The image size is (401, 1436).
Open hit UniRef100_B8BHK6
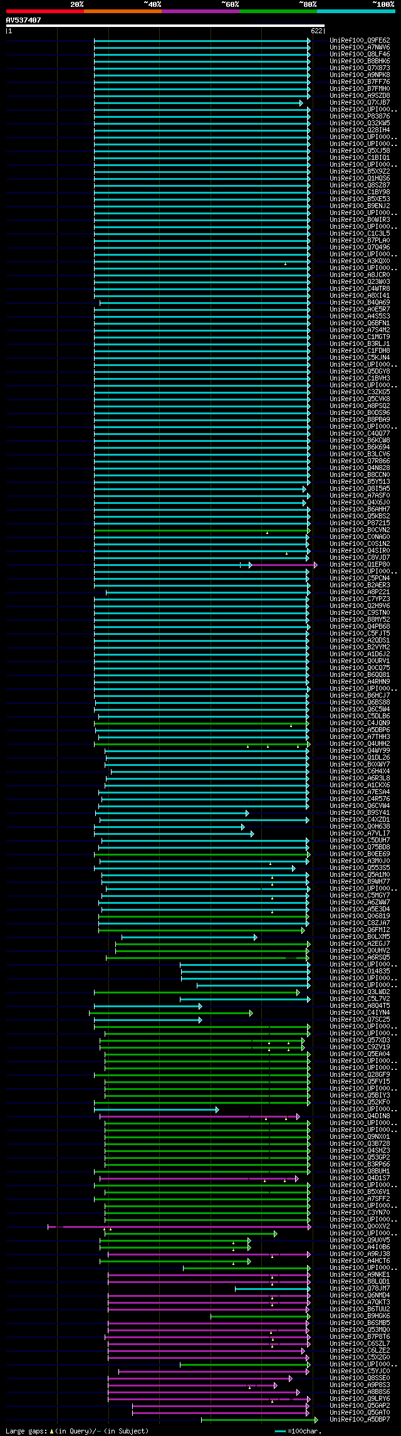(x=360, y=61)
